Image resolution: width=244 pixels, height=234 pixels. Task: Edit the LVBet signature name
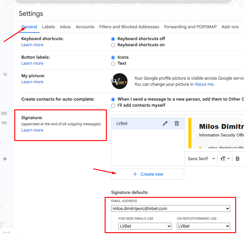tap(165, 123)
